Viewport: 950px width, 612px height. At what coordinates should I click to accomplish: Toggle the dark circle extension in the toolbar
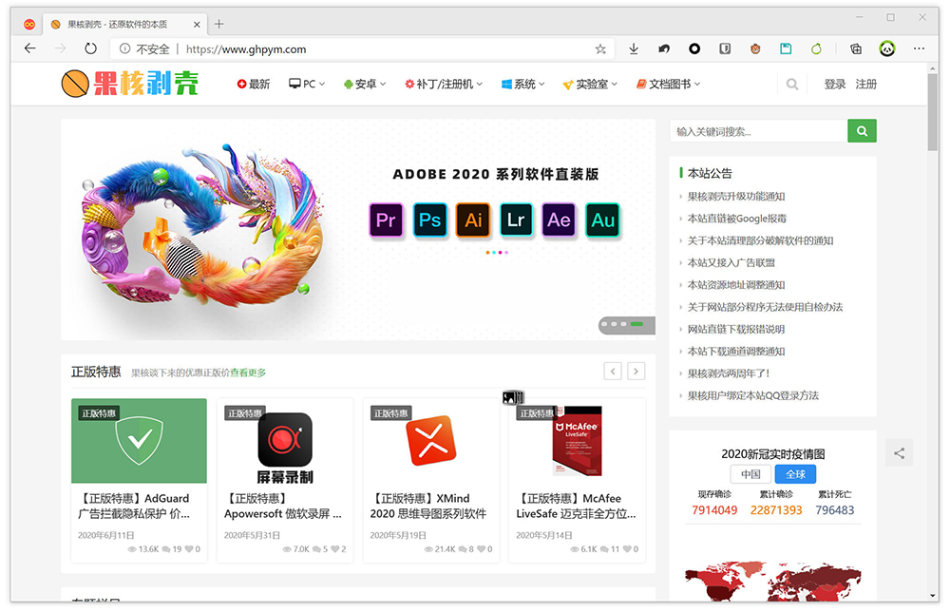694,48
